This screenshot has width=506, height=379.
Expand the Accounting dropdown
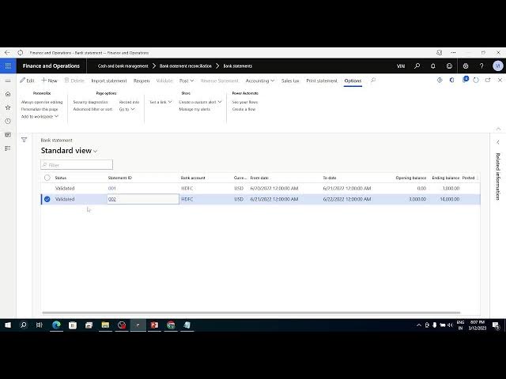coord(260,81)
